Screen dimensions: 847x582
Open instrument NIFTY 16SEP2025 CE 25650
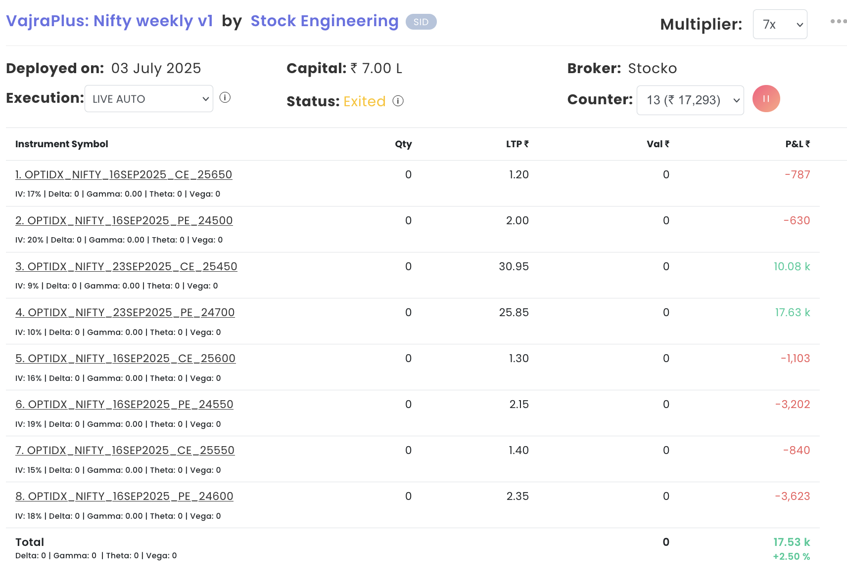click(124, 175)
